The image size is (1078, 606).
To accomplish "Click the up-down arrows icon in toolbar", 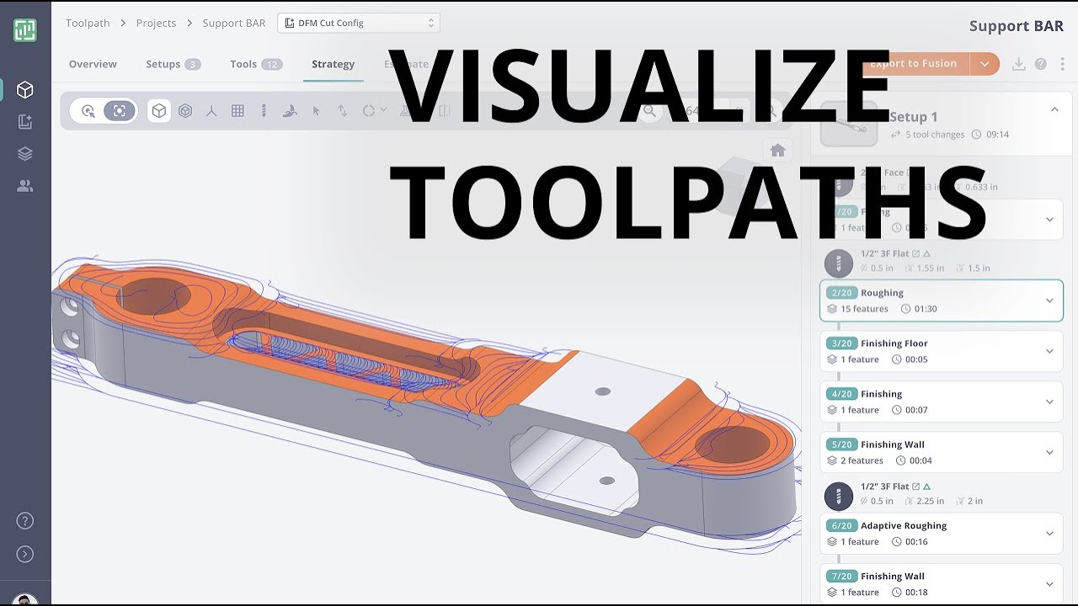I will tap(342, 111).
